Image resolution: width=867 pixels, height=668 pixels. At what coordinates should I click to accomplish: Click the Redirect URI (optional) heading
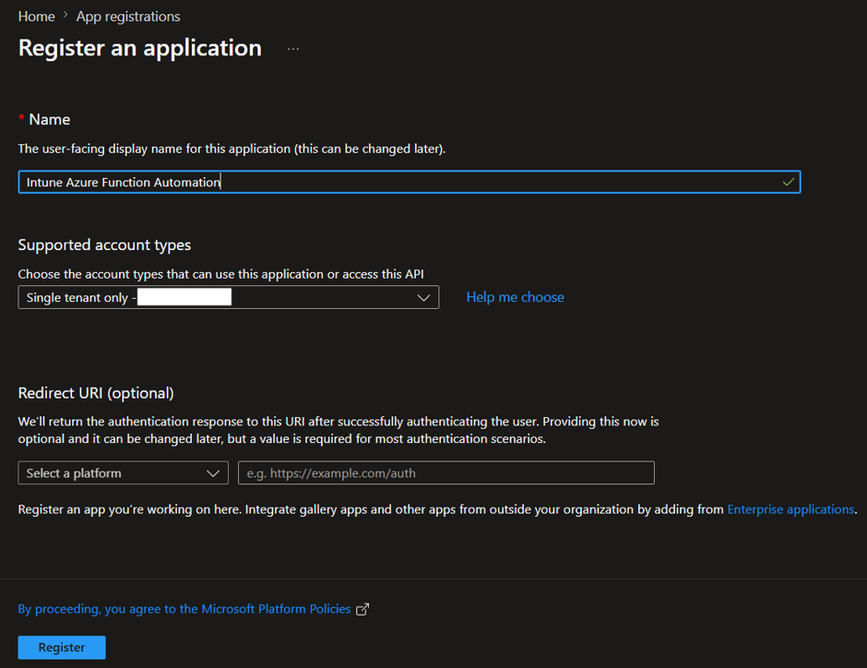96,393
